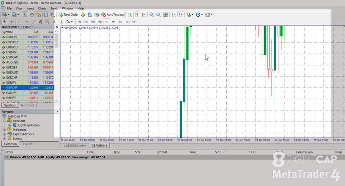This screenshot has height=186, width=345.
Task: Switch timeframe to H4
Action: [x=114, y=22]
